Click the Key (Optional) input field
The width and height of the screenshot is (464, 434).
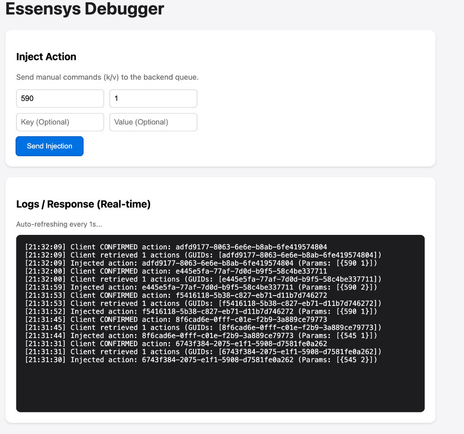(x=60, y=122)
